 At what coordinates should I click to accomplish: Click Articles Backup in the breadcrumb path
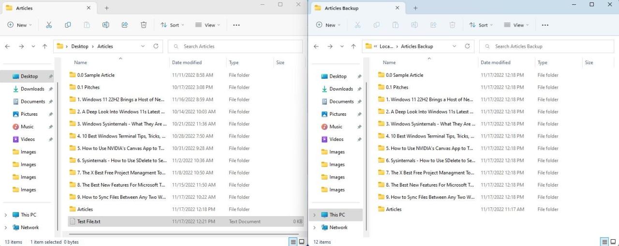pyautogui.click(x=417, y=46)
